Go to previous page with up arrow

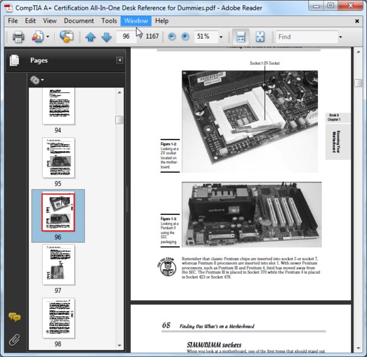91,37
